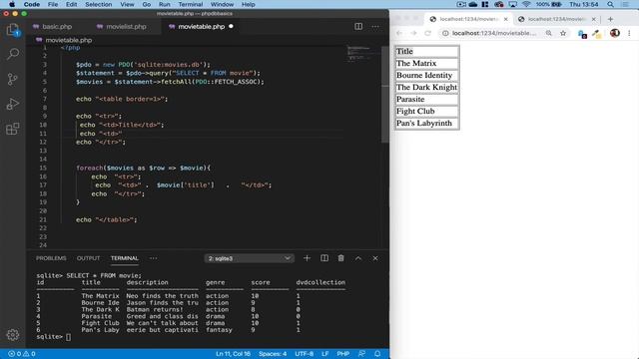Close the terminal panel
Image resolution: width=639 pixels, height=359 pixels.
(x=375, y=258)
